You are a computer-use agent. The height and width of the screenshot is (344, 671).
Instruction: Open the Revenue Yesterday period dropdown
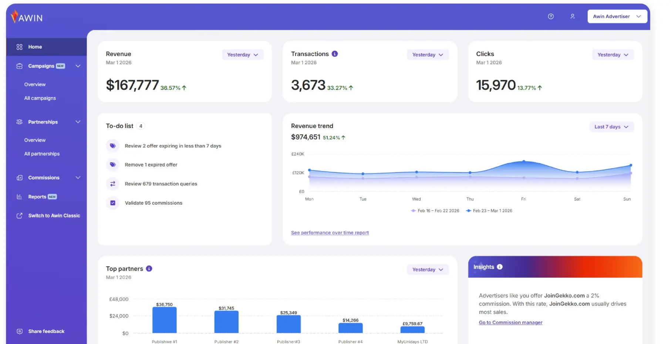243,55
